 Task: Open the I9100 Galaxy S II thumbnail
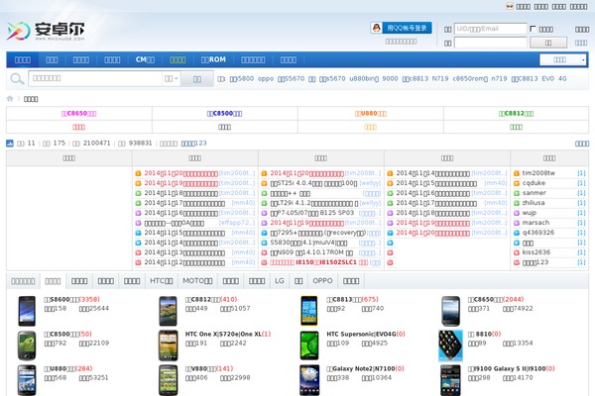(451, 380)
